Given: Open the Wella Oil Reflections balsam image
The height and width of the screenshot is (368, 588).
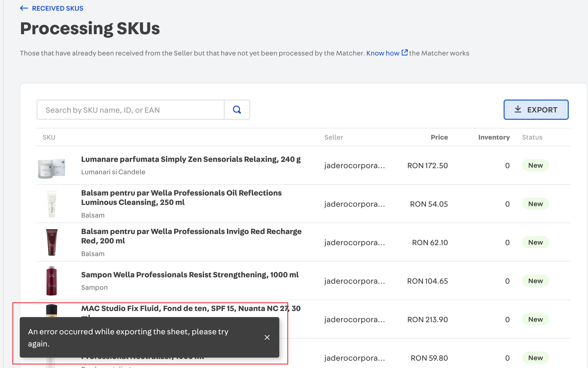Looking at the screenshot, I should pyautogui.click(x=52, y=204).
